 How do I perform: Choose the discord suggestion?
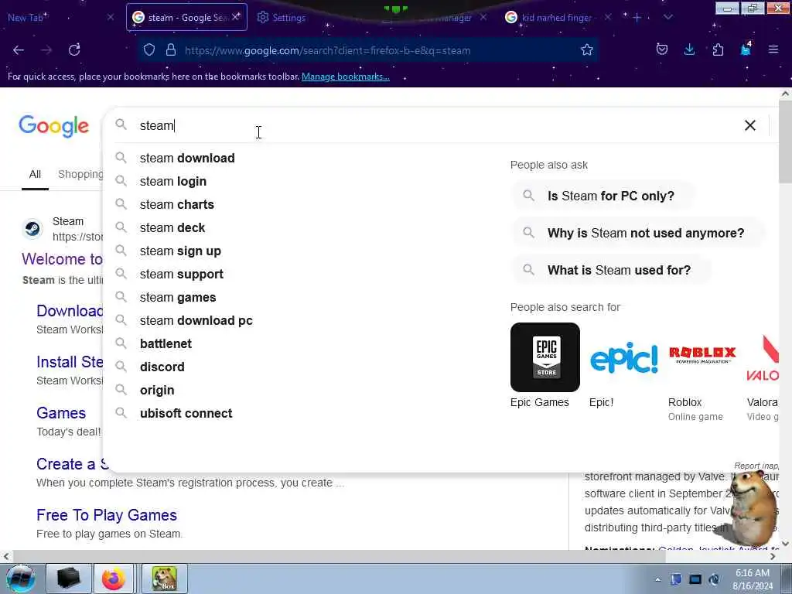(162, 367)
